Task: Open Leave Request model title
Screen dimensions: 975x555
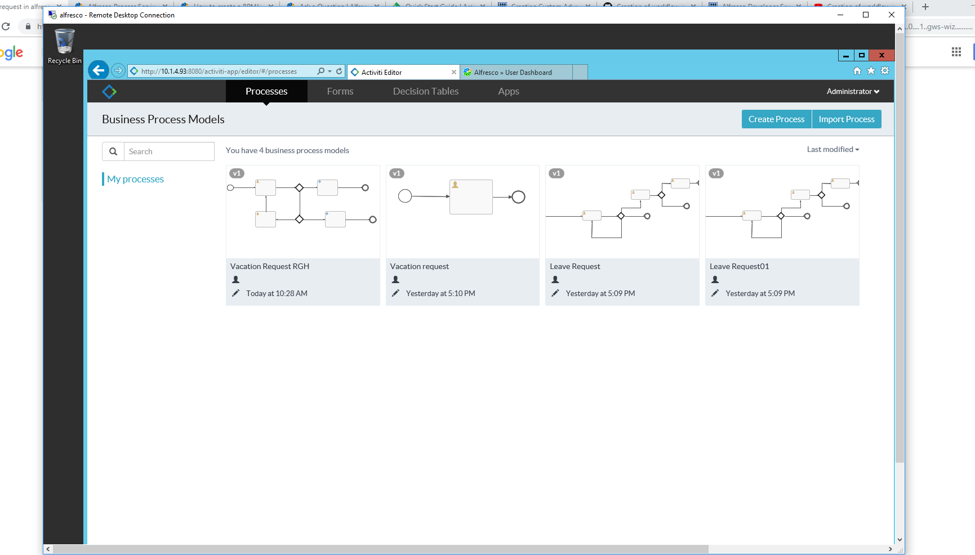Action: [575, 266]
